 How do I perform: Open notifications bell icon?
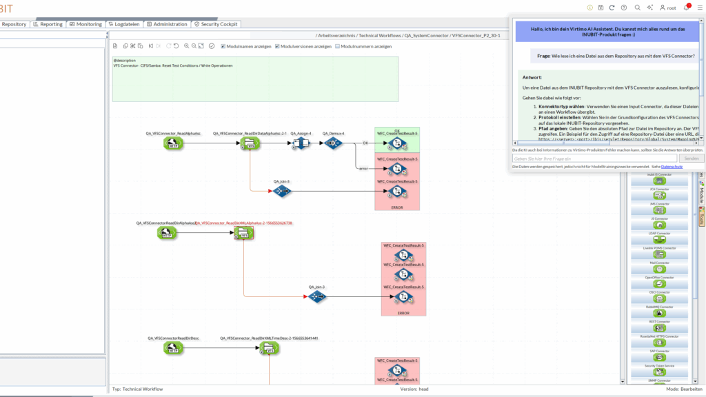686,8
